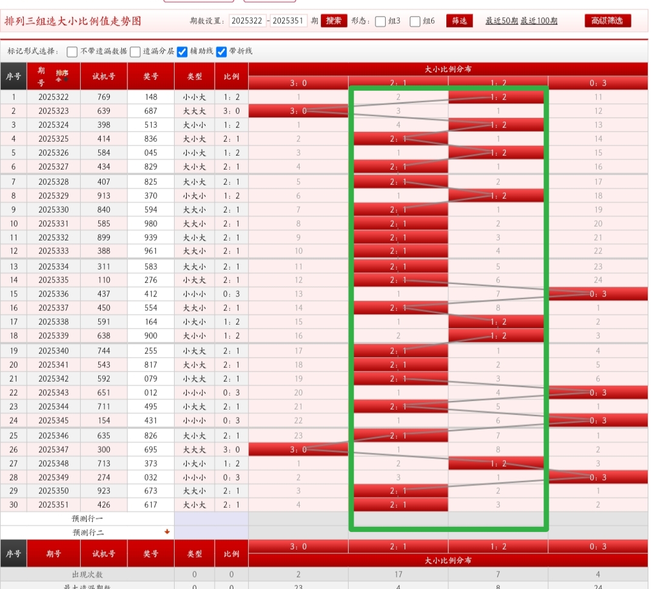
Task: Click the highlighted 3:0 cell for period 2025347
Action: tap(298, 450)
